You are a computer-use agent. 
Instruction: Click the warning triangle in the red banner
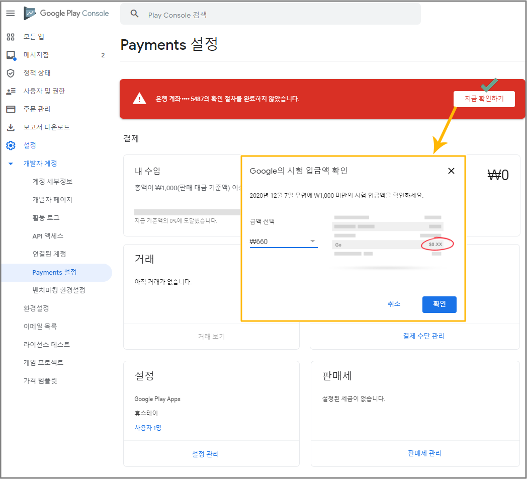tap(139, 98)
